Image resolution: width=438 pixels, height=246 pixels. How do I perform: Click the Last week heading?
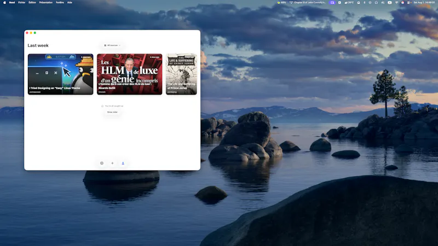38,45
